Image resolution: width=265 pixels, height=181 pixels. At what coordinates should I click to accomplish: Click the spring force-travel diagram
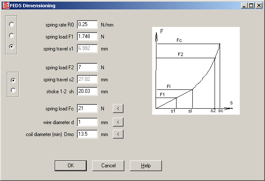[196, 71]
